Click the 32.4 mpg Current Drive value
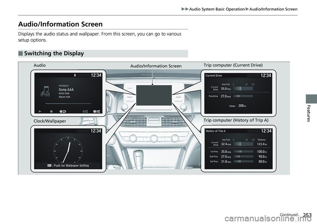This screenshot has width=317, height=224. tap(226, 144)
